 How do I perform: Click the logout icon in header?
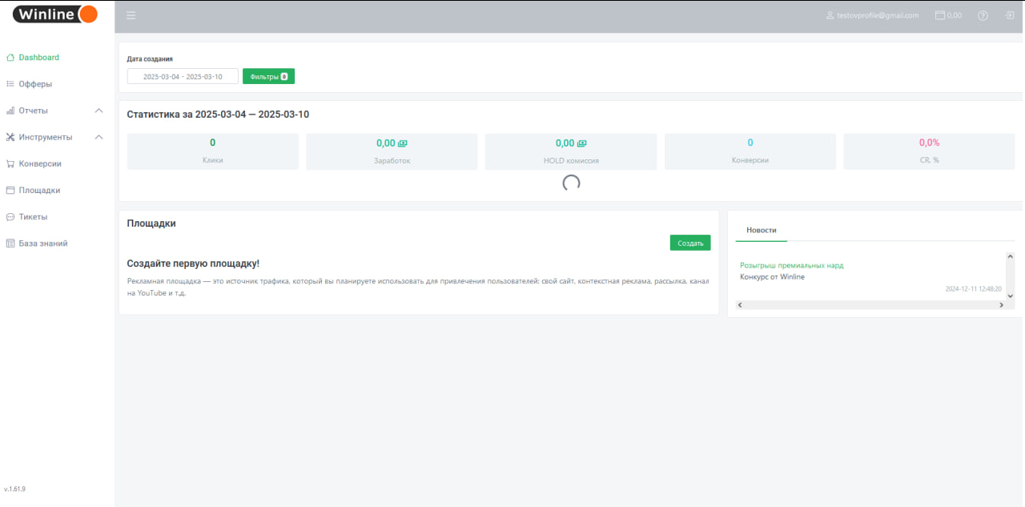1010,15
